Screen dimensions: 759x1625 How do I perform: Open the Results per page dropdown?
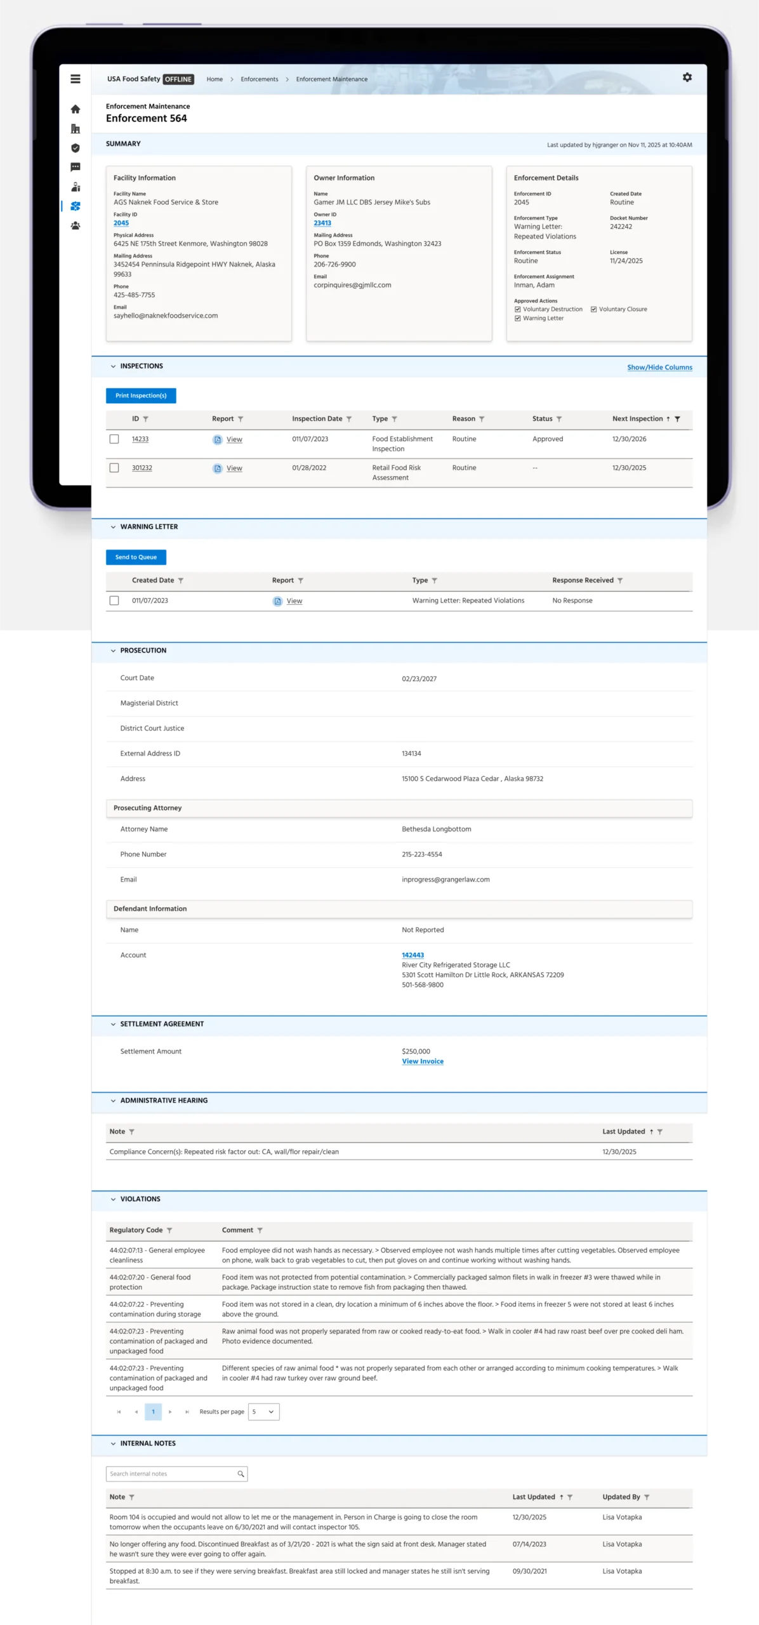263,1412
